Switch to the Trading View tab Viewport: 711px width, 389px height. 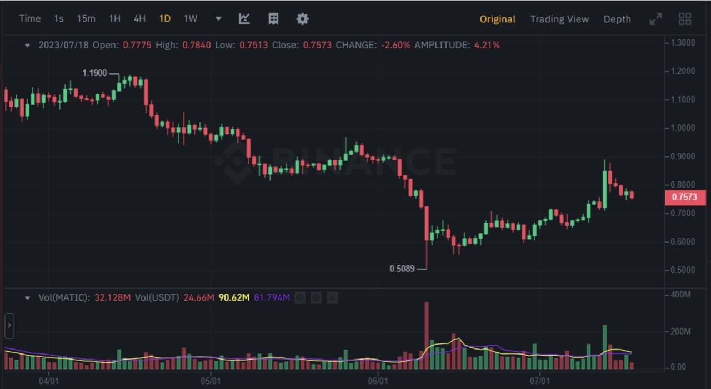pos(559,19)
